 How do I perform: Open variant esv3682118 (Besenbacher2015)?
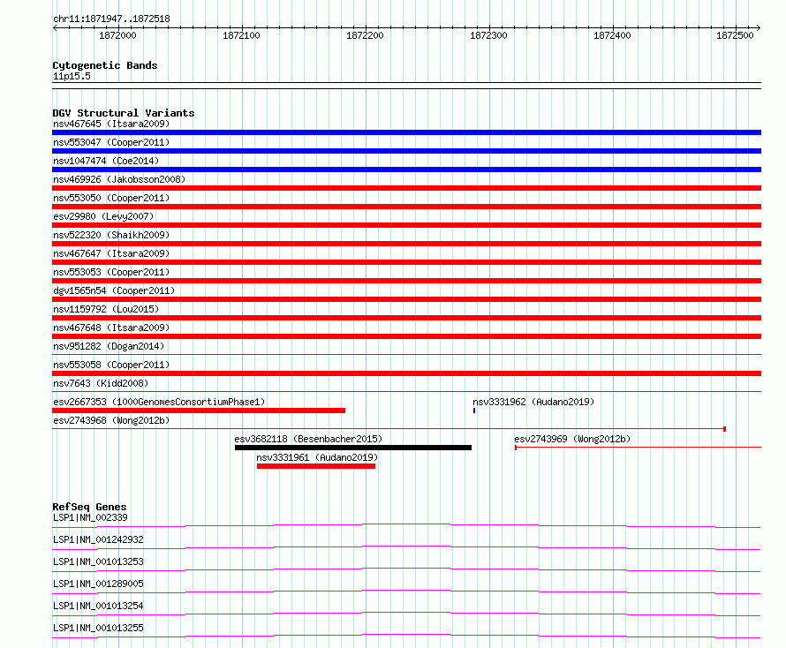pyautogui.click(x=308, y=439)
